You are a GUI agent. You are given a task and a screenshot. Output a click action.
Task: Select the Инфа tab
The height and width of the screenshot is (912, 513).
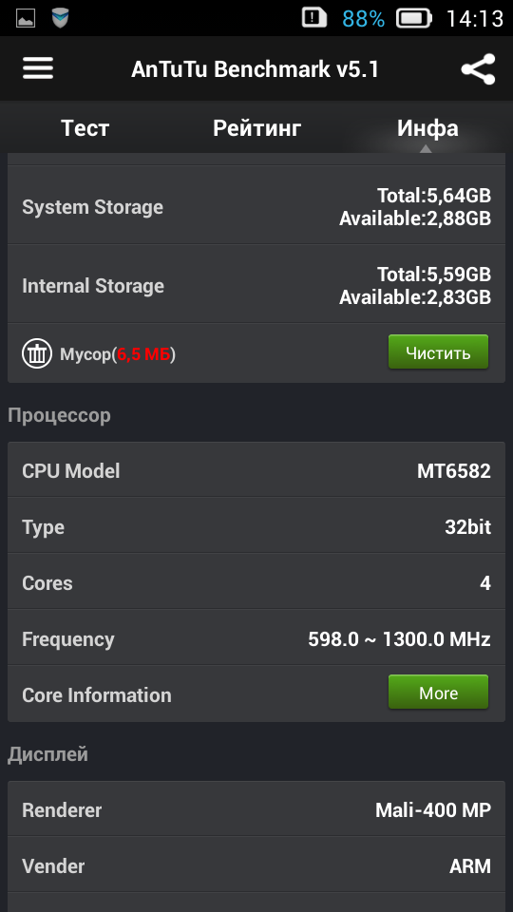[x=427, y=128]
